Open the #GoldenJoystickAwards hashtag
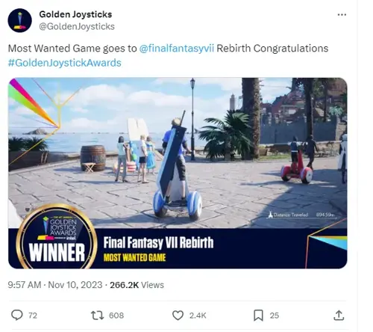Screen dimensions: 373x332 [x=65, y=63]
